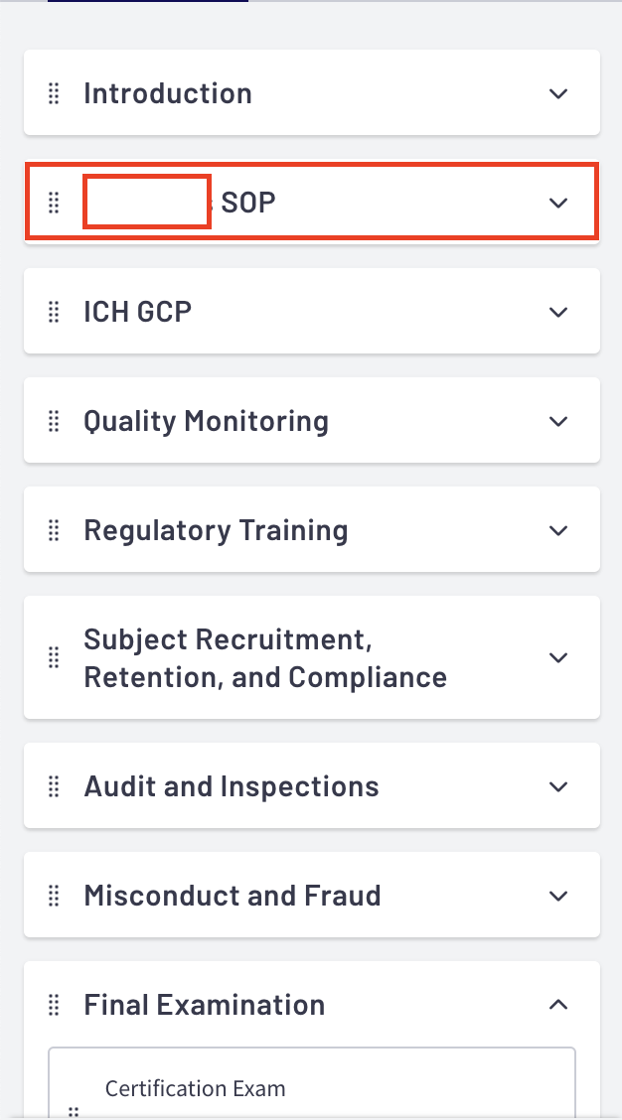This screenshot has height=1120, width=622.
Task: Click drag handle beside Introduction
Action: (54, 93)
